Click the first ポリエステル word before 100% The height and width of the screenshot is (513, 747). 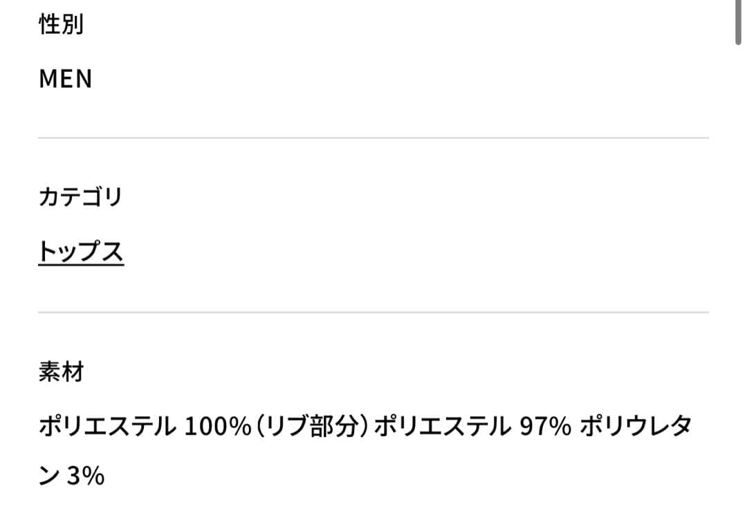(x=108, y=427)
